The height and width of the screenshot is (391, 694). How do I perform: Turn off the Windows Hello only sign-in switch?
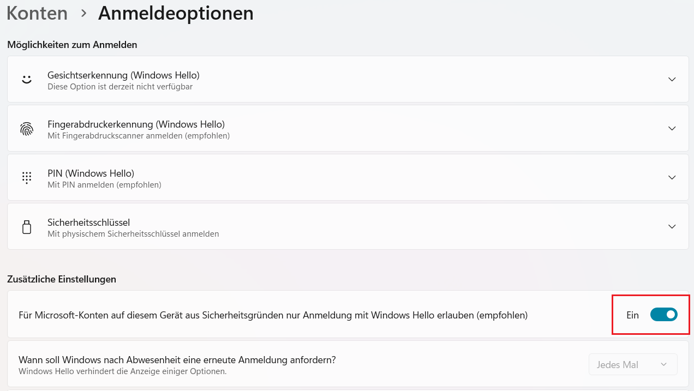point(663,314)
